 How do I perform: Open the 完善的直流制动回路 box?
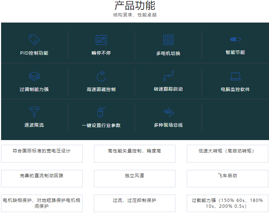tap(42, 178)
